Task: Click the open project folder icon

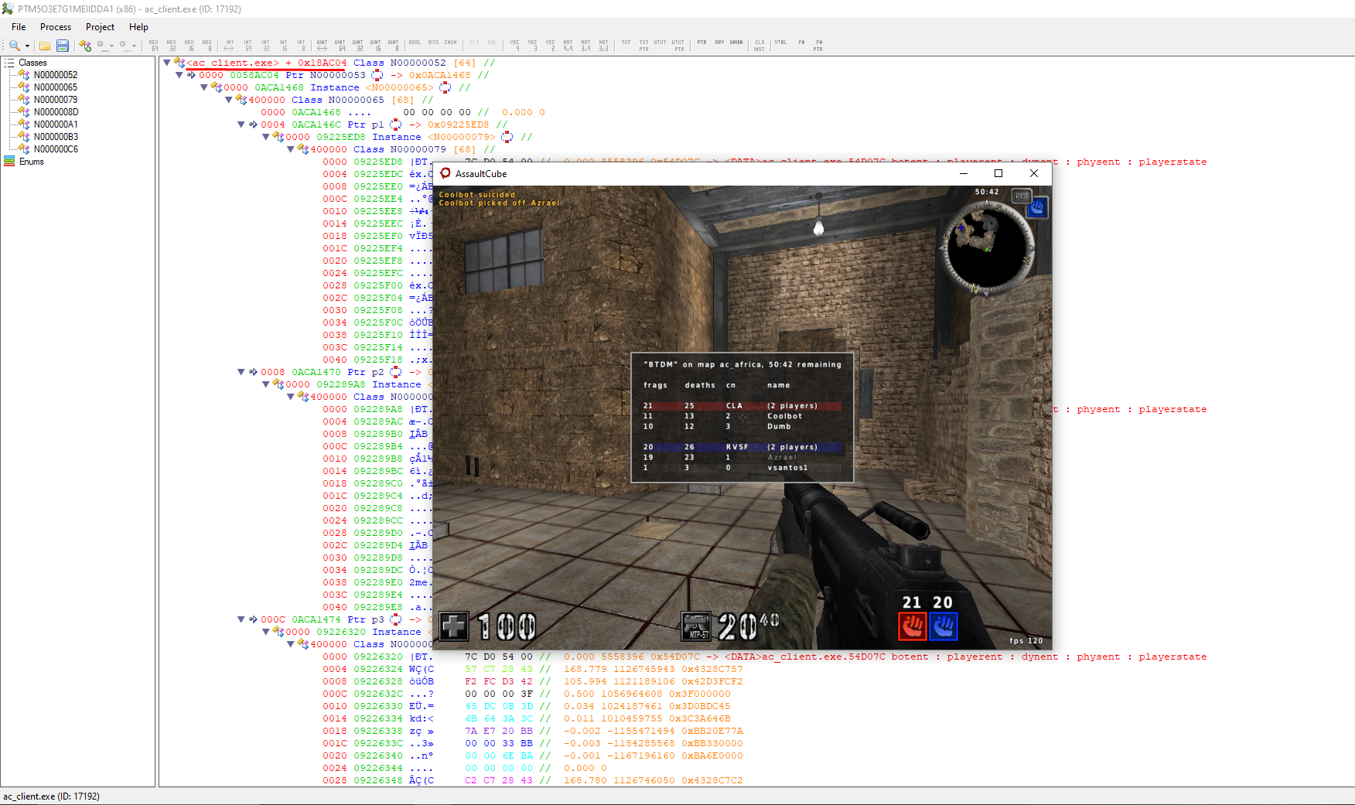Action: [45, 46]
